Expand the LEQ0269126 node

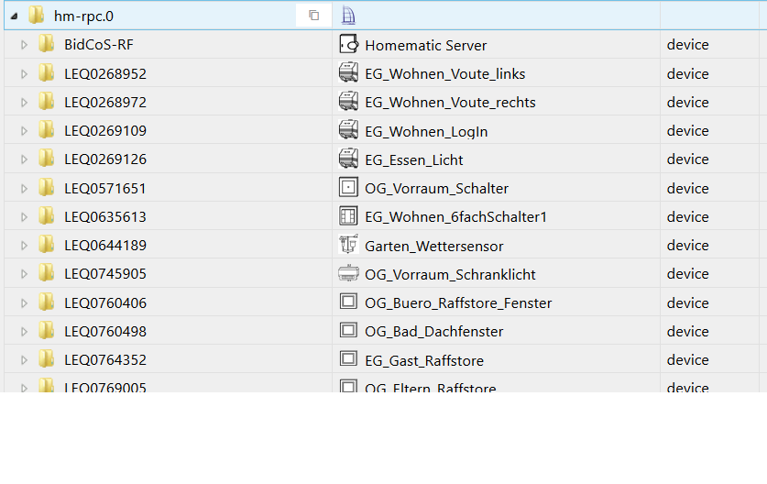click(24, 159)
